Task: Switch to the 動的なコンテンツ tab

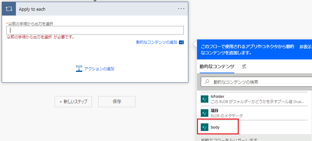Action: coord(217,66)
